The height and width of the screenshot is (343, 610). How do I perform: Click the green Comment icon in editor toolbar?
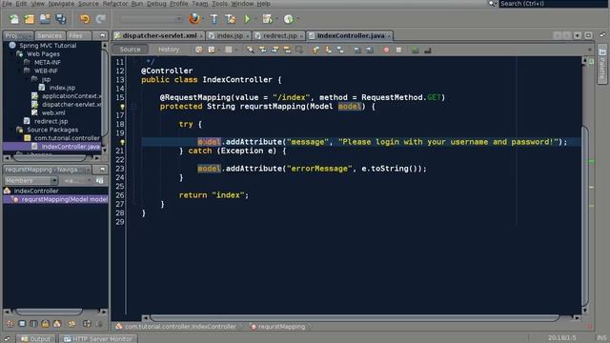pos(416,50)
